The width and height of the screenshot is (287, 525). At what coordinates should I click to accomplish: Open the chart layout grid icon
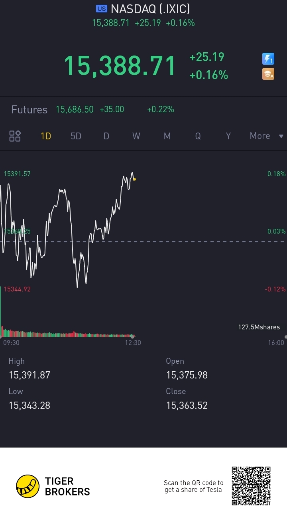click(x=15, y=136)
